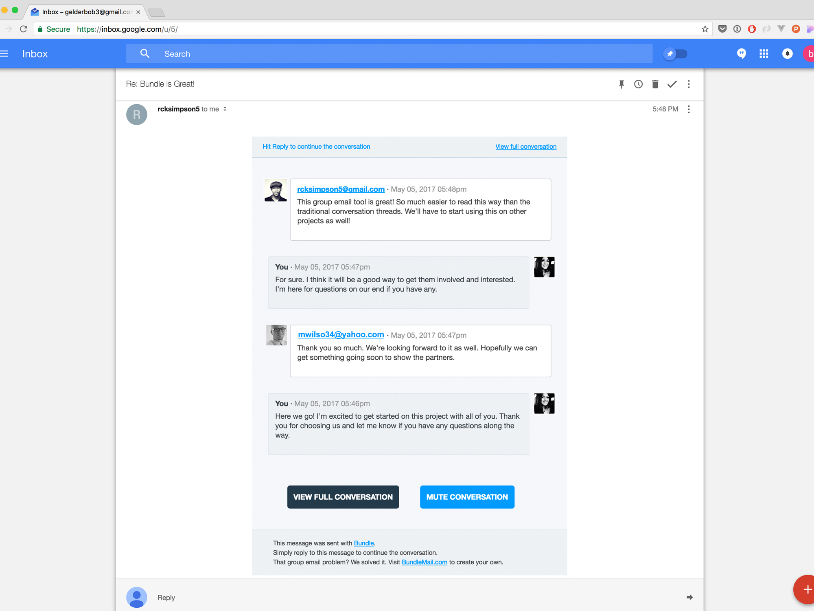Open the BundleMail.com link

pyautogui.click(x=424, y=562)
